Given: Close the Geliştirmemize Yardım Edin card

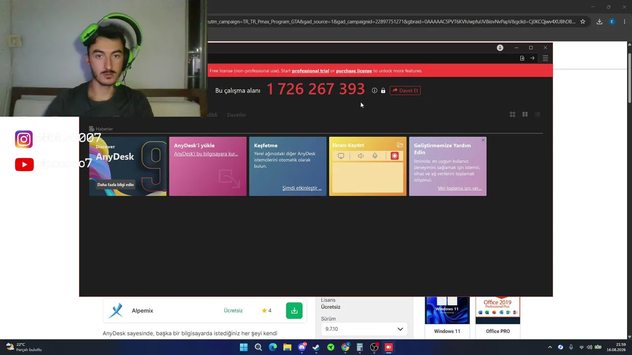Looking at the screenshot, I should tap(483, 141).
